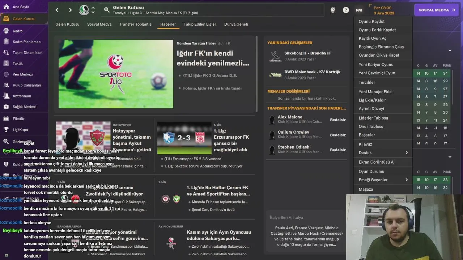Open Sağlık Merkezi icon in sidebar
Image resolution: width=463 pixels, height=260 pixels.
pyautogui.click(x=6, y=107)
